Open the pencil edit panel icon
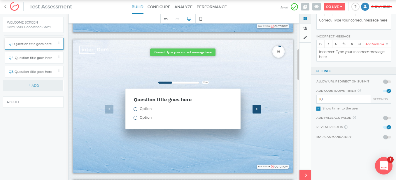Screen dimensions: 396x180 tap(305, 38)
